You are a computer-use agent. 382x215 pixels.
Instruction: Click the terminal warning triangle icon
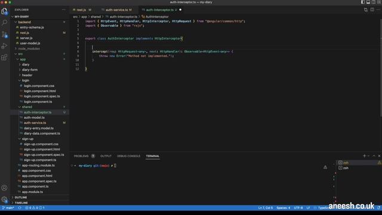coord(325,167)
